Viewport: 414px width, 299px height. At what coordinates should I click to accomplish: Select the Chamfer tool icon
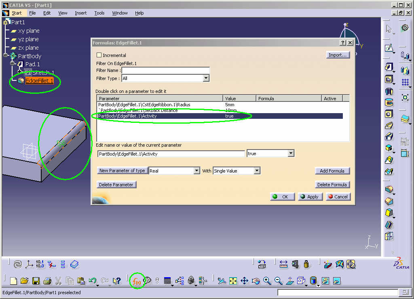click(389, 201)
